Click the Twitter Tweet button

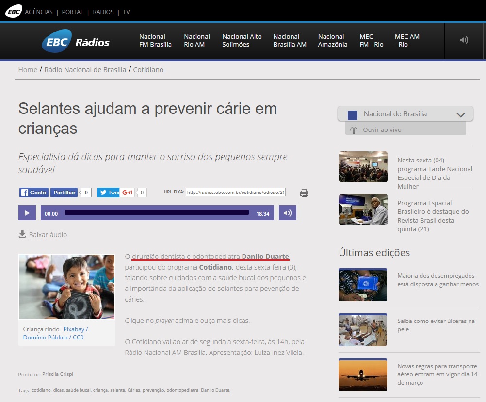coord(108,193)
